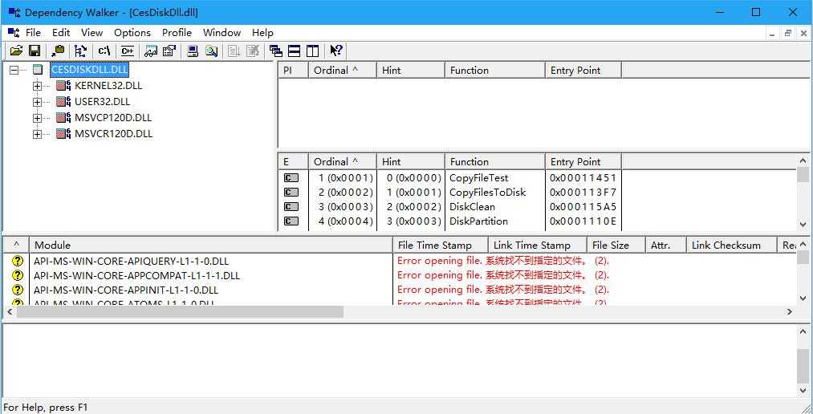Click MSVCR120D.DLL module icon in tree
Screen dimensions: 813x414
coord(63,134)
